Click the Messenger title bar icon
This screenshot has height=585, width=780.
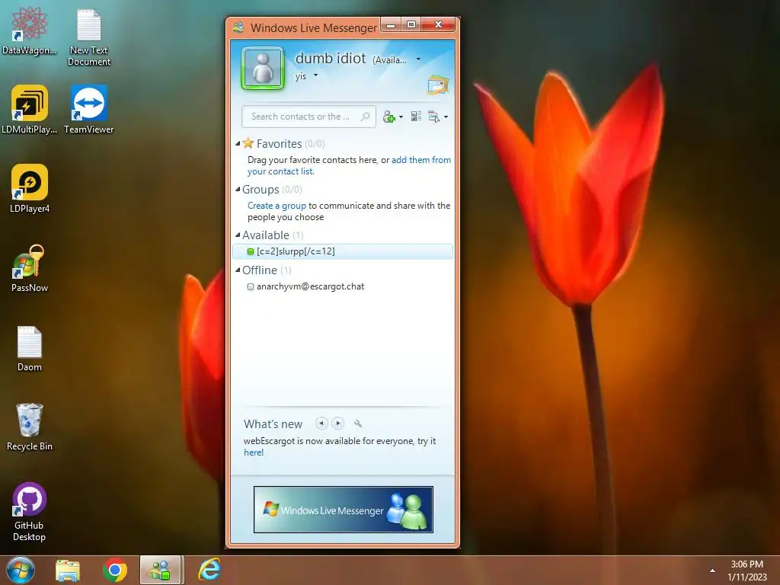238,27
